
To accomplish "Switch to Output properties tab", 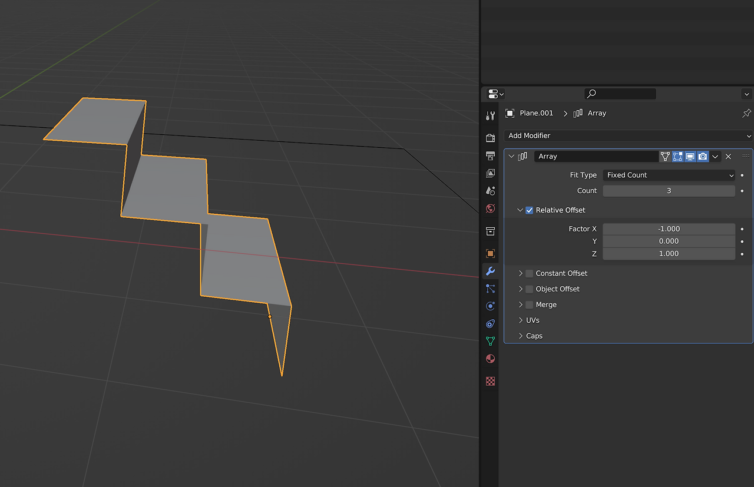I will [x=490, y=155].
